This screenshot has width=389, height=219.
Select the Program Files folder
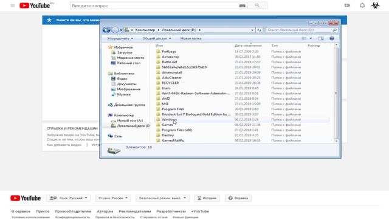click(173, 109)
